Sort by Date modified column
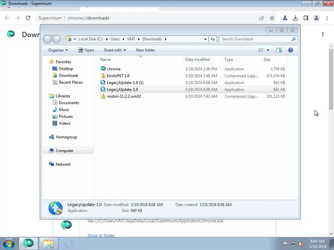 (203, 60)
